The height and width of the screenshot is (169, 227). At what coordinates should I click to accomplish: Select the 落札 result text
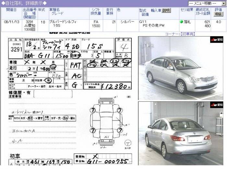pyautogui.click(x=187, y=22)
